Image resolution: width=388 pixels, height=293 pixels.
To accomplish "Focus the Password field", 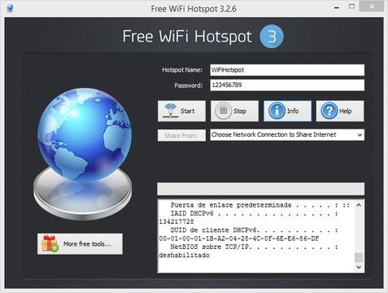I will (287, 85).
